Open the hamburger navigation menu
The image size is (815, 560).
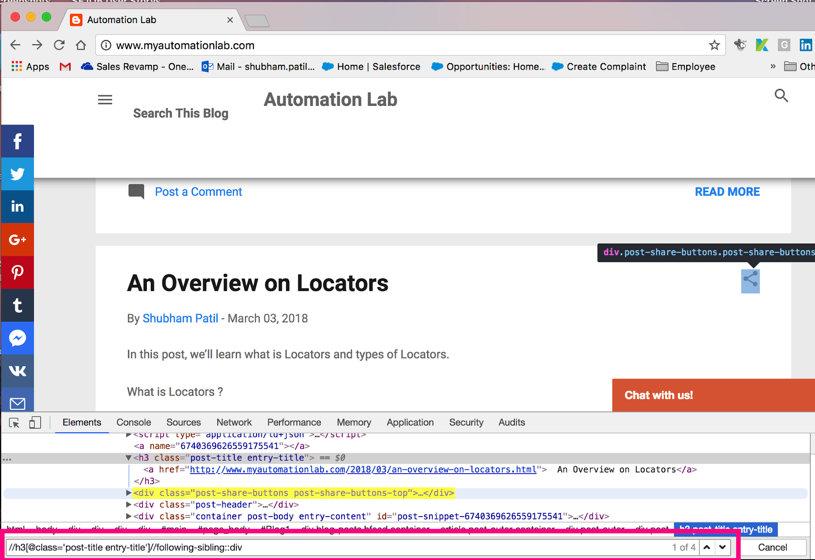(x=105, y=100)
